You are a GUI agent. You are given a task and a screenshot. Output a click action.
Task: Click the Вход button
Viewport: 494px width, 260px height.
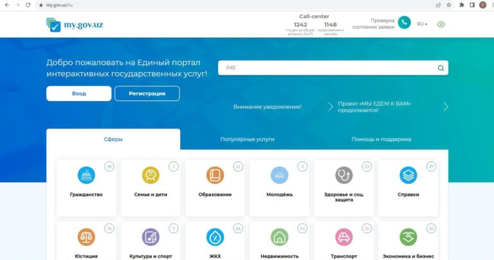click(78, 93)
